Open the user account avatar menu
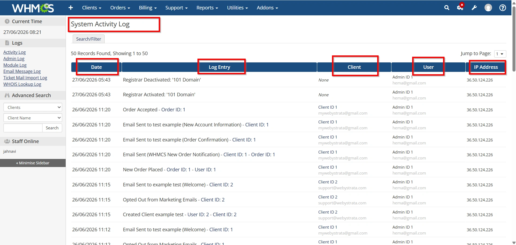 point(488,8)
